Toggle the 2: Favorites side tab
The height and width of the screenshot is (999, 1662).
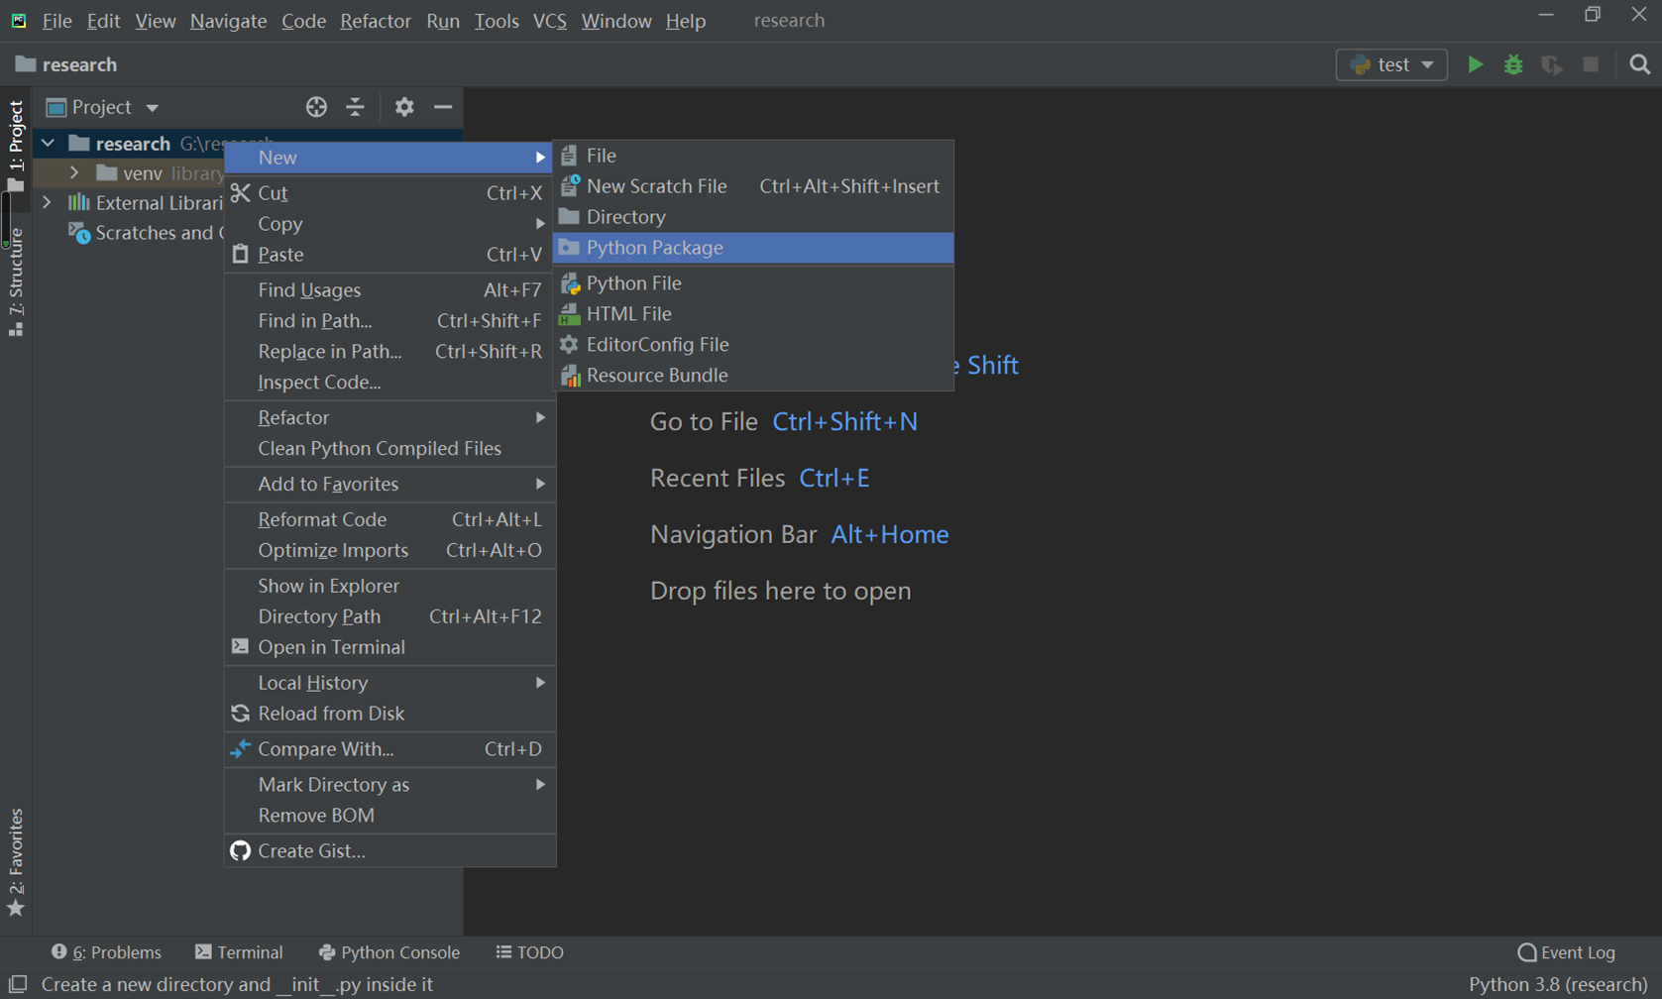16,862
